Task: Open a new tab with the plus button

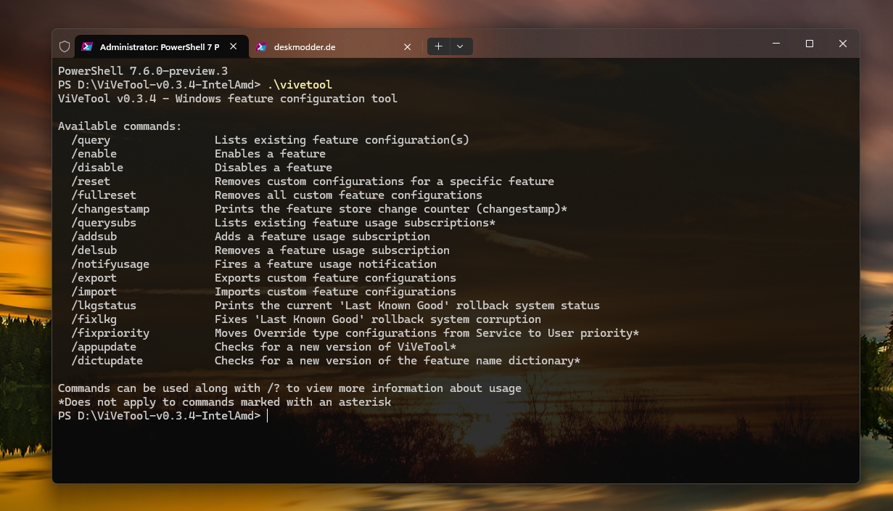Action: [438, 46]
